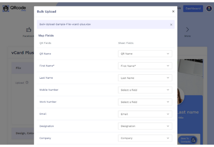
Task: Remove the uploaded Bulk-Upload-Sample-File-vcard-plus.xlsx file
Action: (x=171, y=25)
